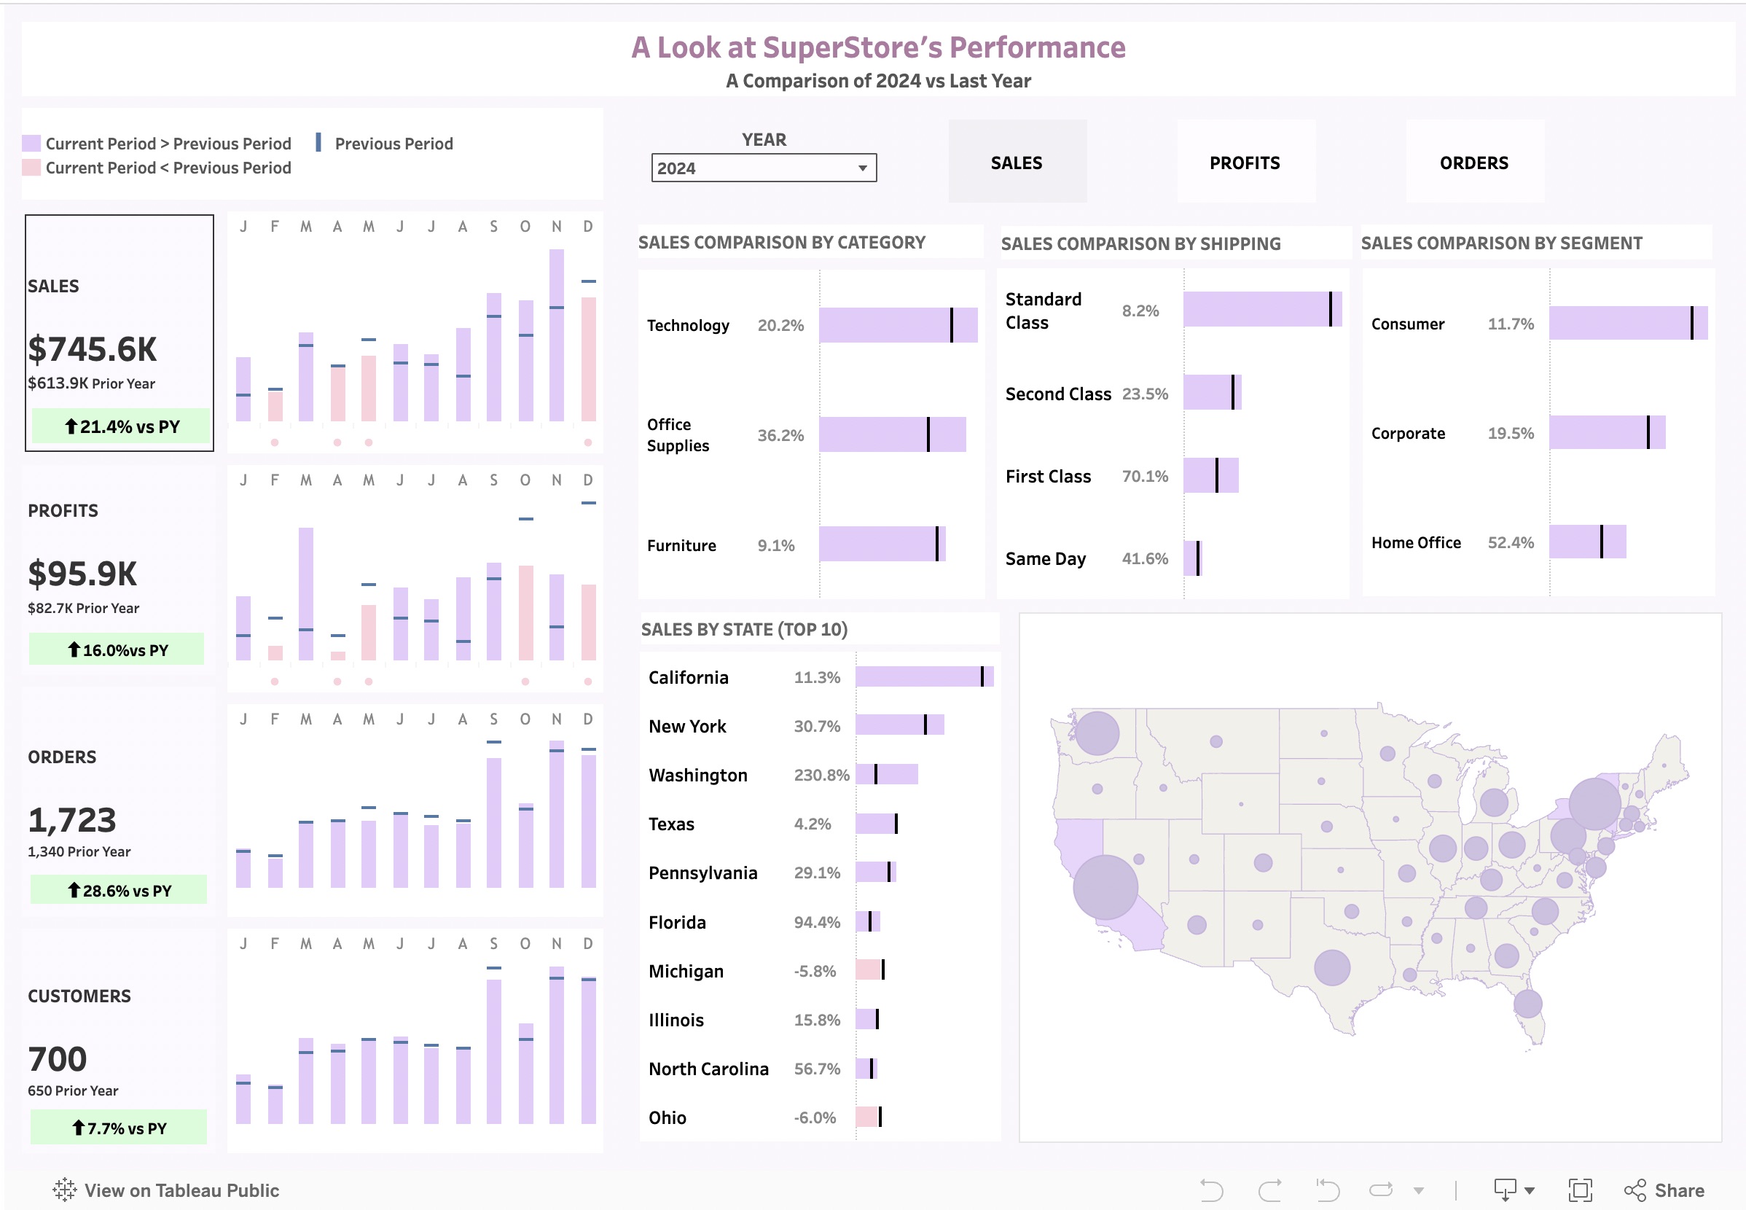
Task: Switch to the PROFITS view
Action: 1245,163
